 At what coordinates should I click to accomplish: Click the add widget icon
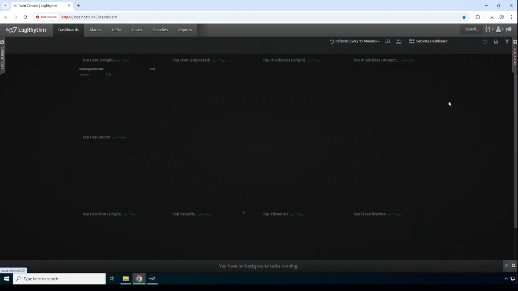388,41
